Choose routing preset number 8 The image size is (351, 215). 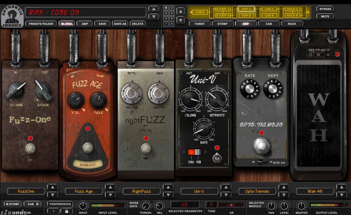pyautogui.click(x=171, y=24)
